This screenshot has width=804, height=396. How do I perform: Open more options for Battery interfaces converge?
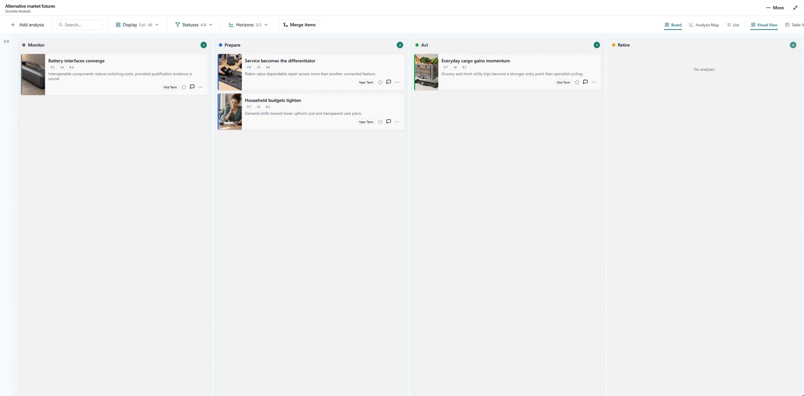(x=201, y=87)
